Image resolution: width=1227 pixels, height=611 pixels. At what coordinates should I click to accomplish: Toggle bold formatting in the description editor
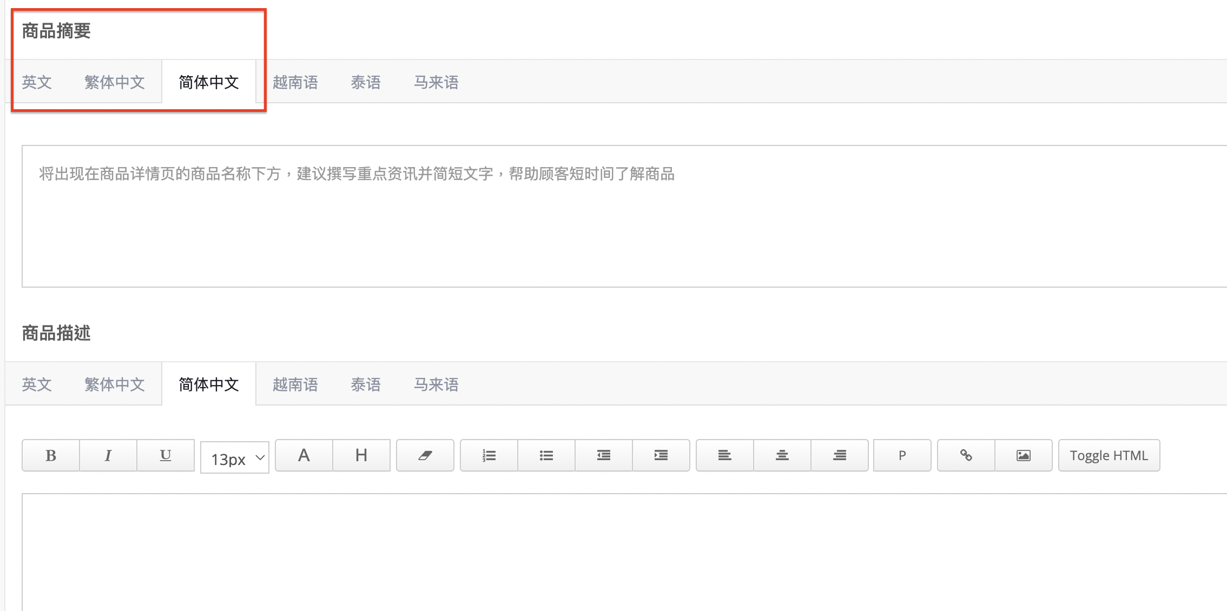pyautogui.click(x=51, y=455)
